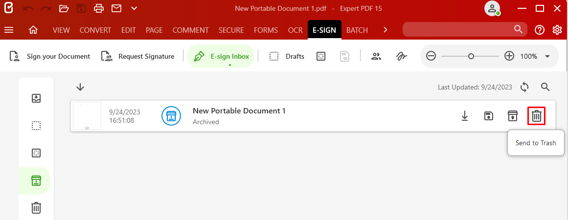Click the sort order down arrow
Image resolution: width=568 pixels, height=220 pixels.
point(80,87)
